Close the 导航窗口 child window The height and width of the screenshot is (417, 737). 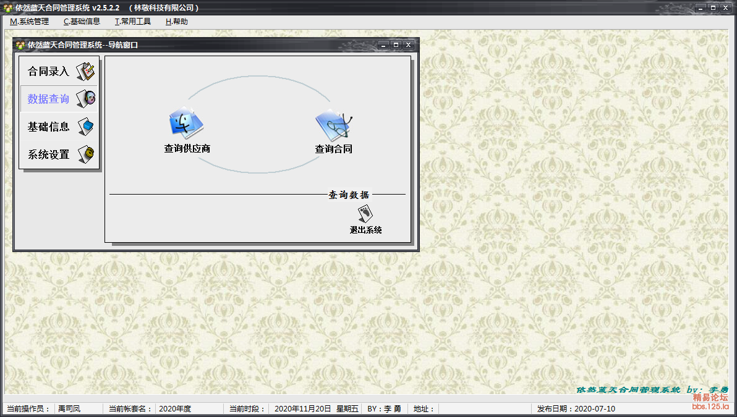pos(409,45)
